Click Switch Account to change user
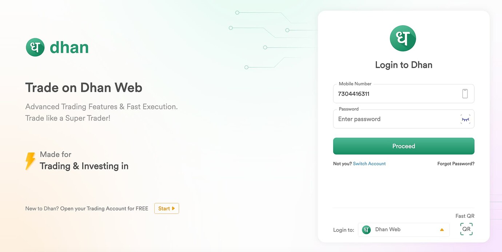Viewport: 502px width, 252px height. pos(369,164)
